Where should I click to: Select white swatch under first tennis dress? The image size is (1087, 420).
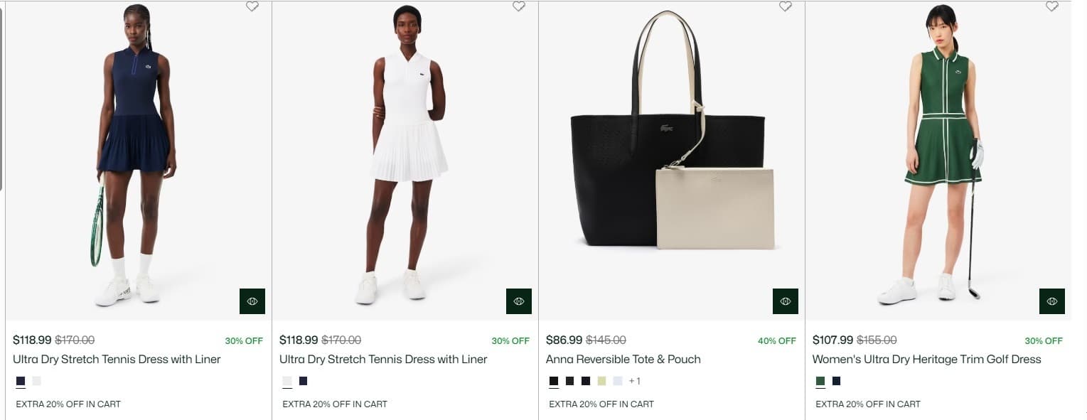click(37, 381)
